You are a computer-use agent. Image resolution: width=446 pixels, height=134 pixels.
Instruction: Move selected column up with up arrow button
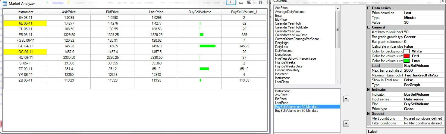pyautogui.click(x=346, y=98)
